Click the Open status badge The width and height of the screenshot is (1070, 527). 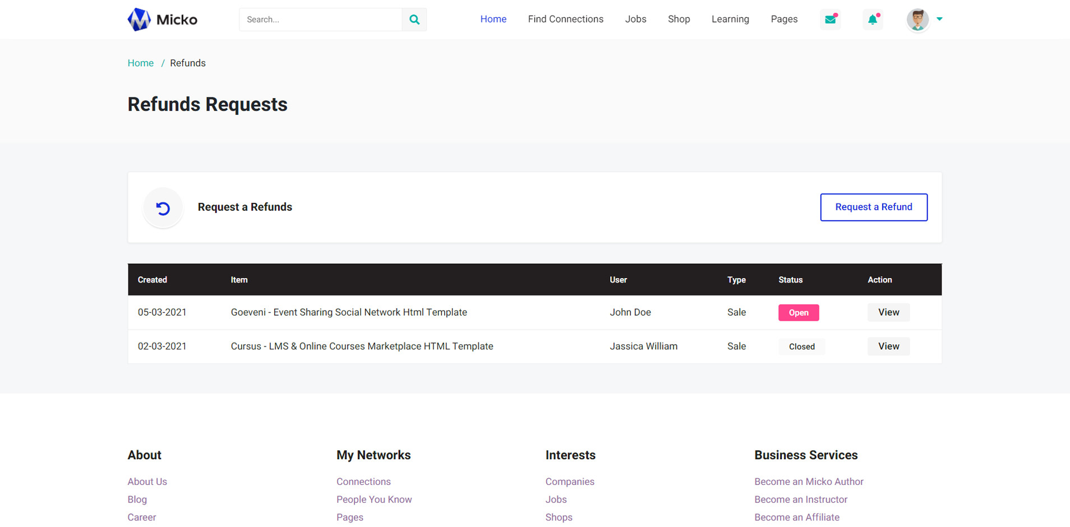[x=799, y=313]
